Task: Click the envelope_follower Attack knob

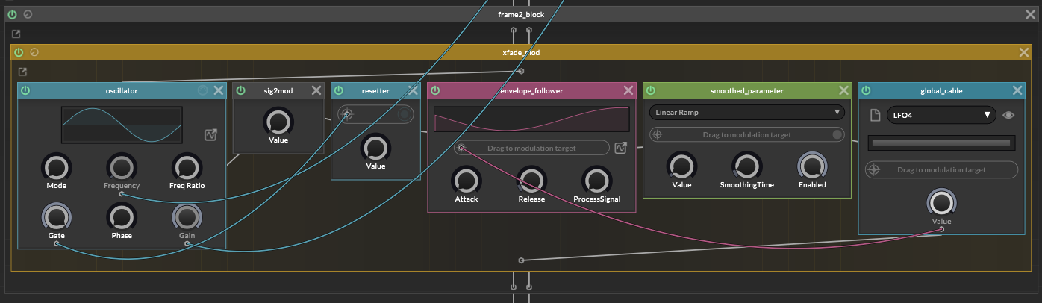Action: coord(466,180)
